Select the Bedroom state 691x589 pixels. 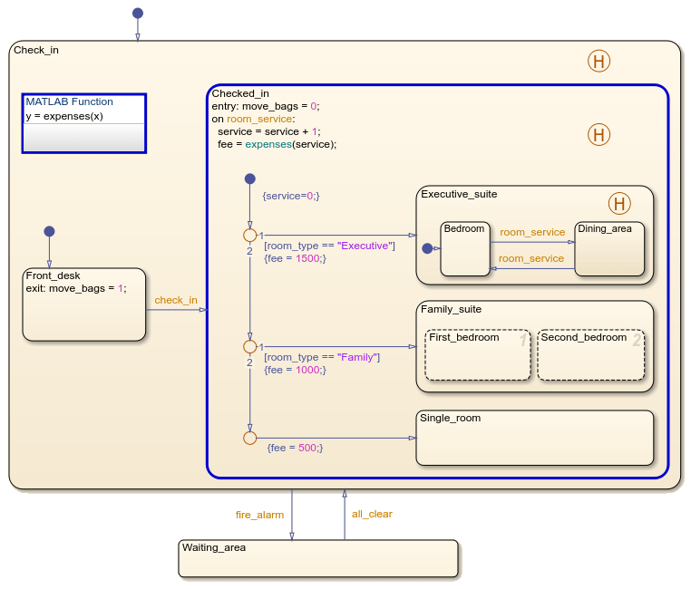pyautogui.click(x=465, y=254)
